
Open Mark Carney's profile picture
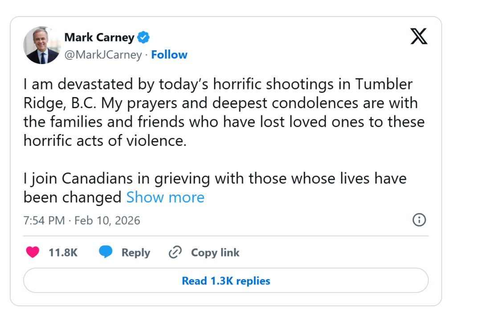click(42, 45)
